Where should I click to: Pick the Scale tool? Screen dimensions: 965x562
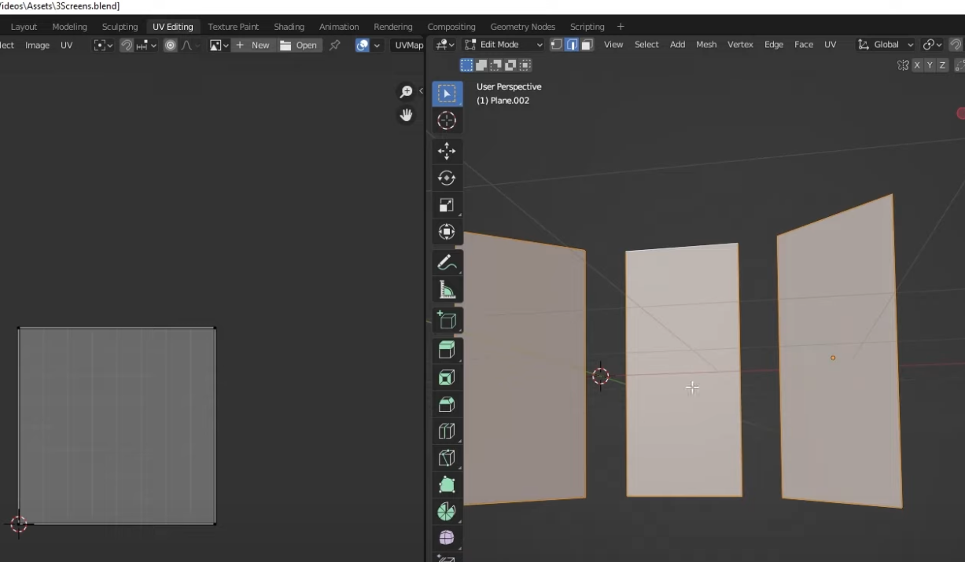click(x=447, y=205)
